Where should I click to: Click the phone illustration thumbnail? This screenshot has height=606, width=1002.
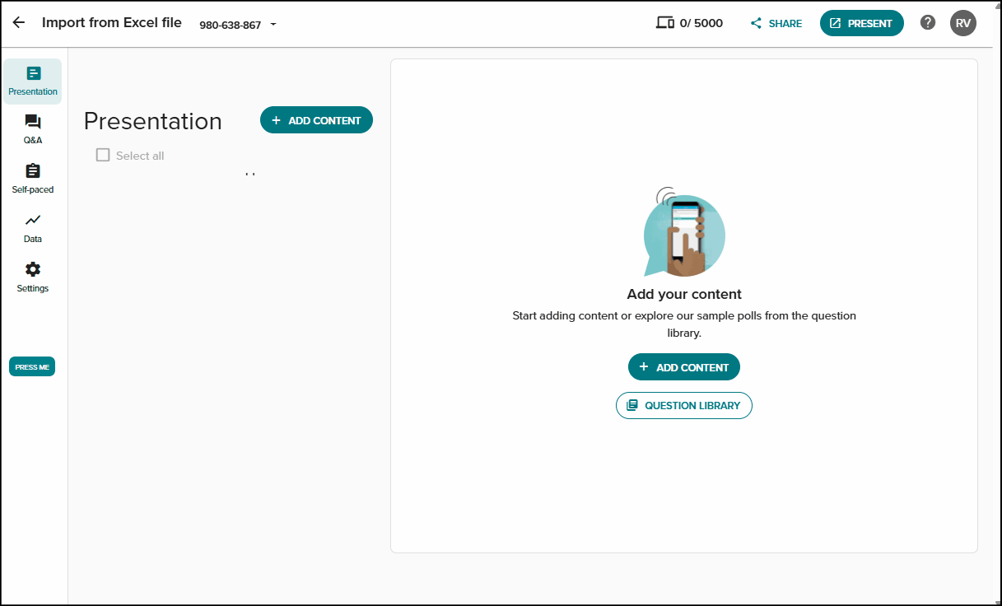(x=683, y=232)
